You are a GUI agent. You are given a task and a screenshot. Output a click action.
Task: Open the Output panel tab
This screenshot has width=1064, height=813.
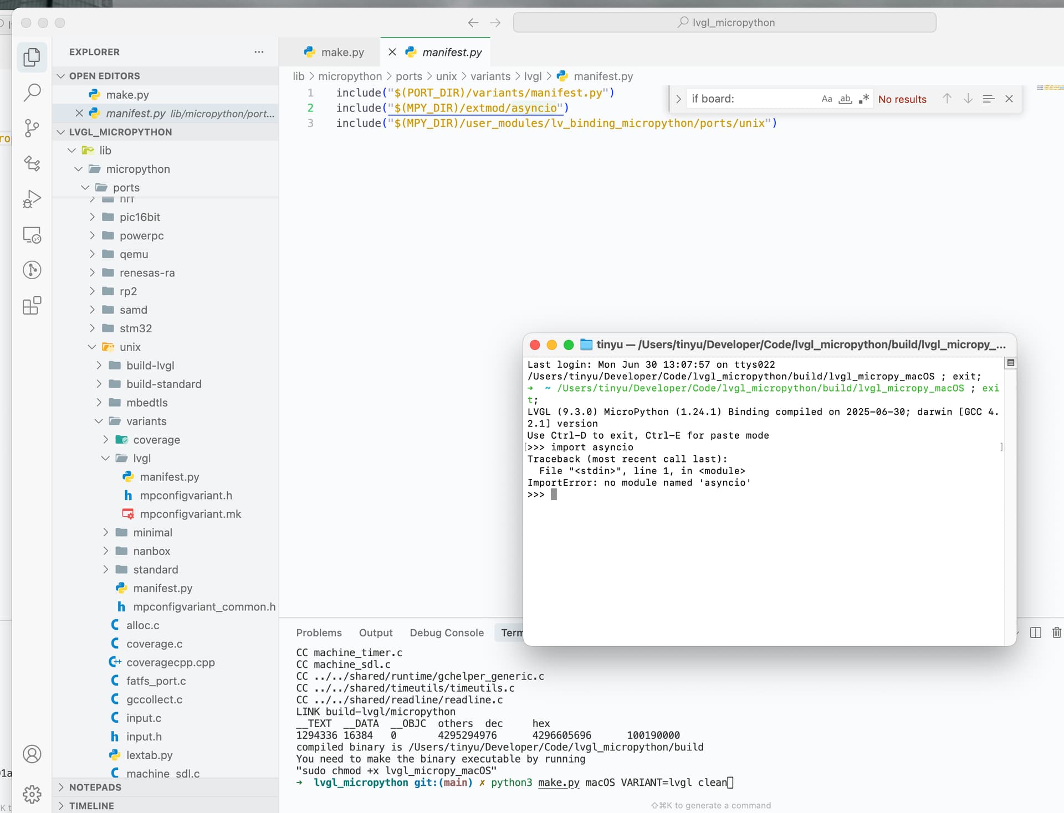pos(376,632)
